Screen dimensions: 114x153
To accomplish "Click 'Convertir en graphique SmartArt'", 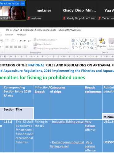I will 51,48.
